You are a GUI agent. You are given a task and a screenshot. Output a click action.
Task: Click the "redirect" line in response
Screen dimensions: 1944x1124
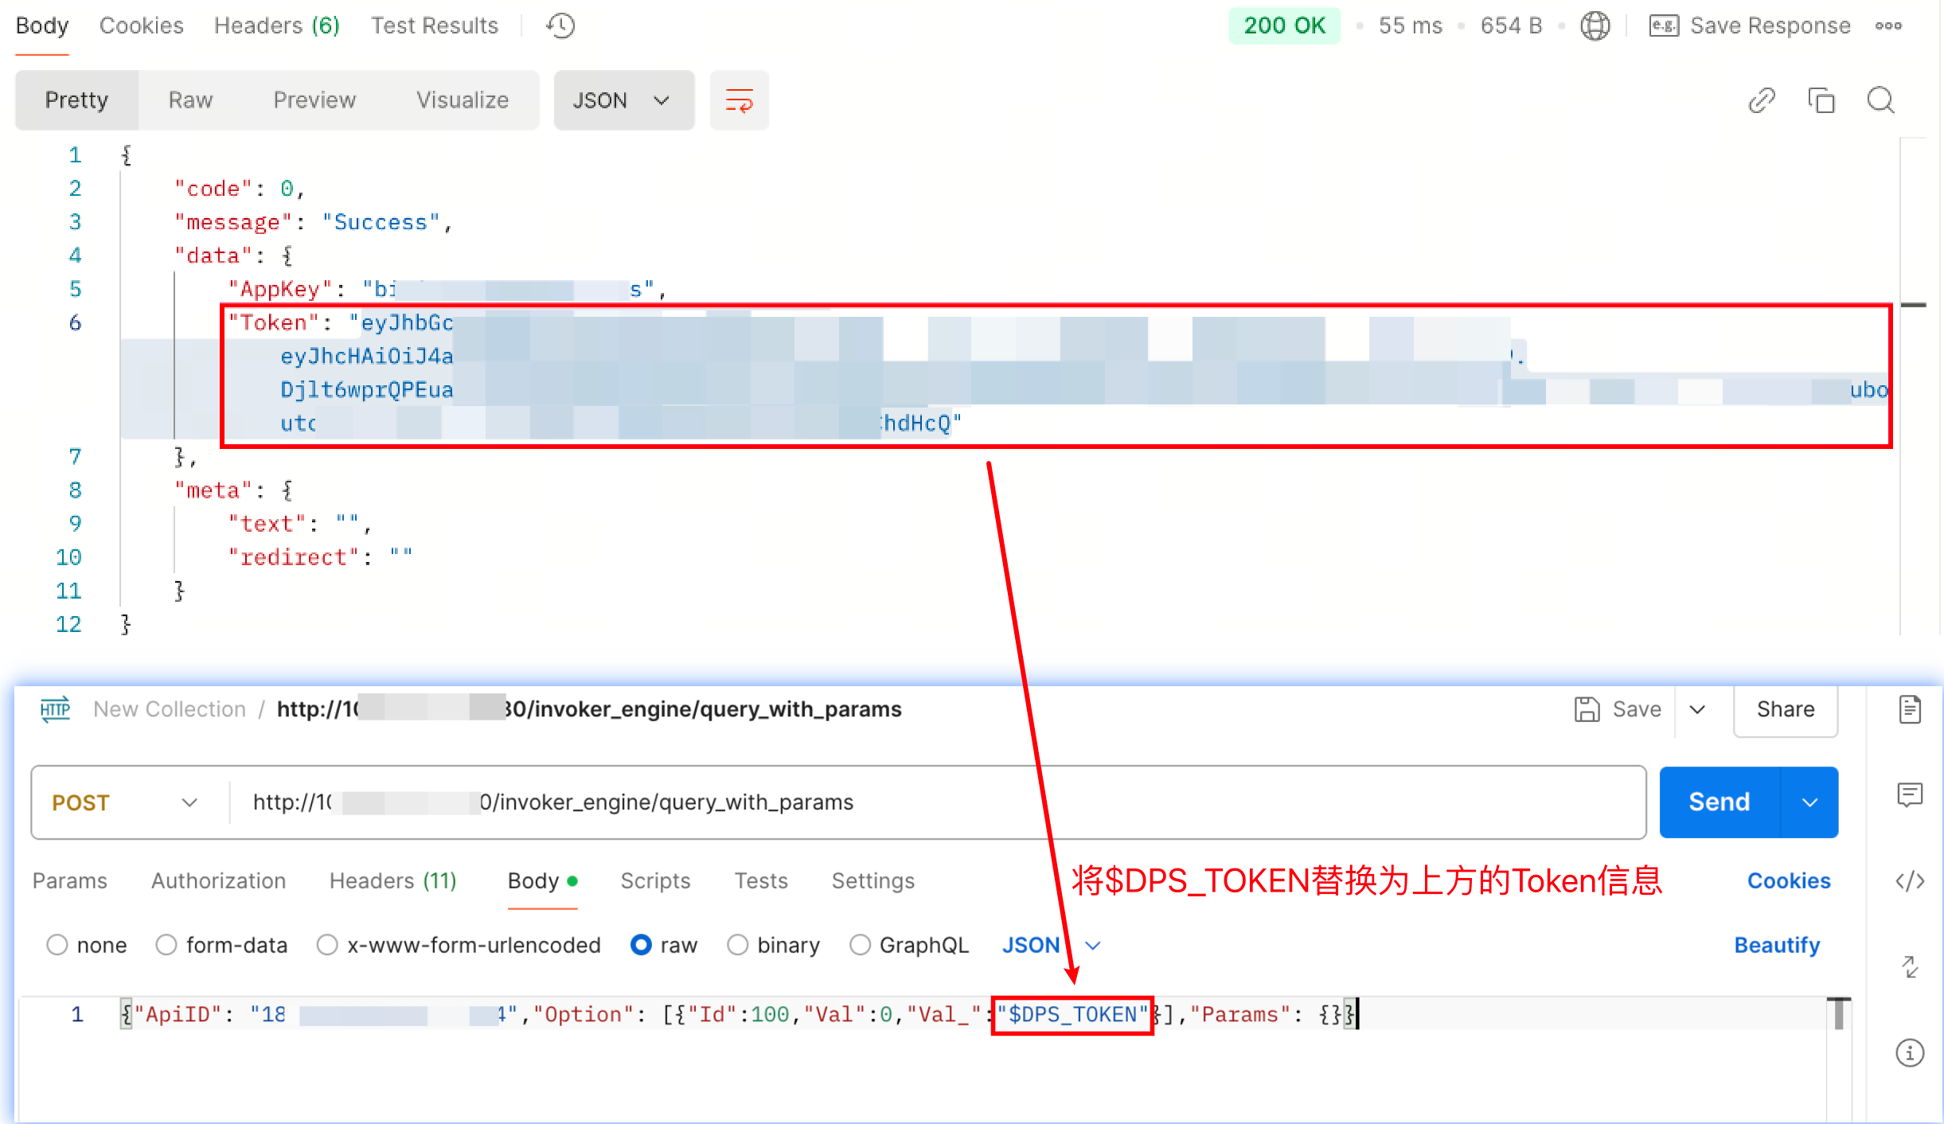(321, 557)
